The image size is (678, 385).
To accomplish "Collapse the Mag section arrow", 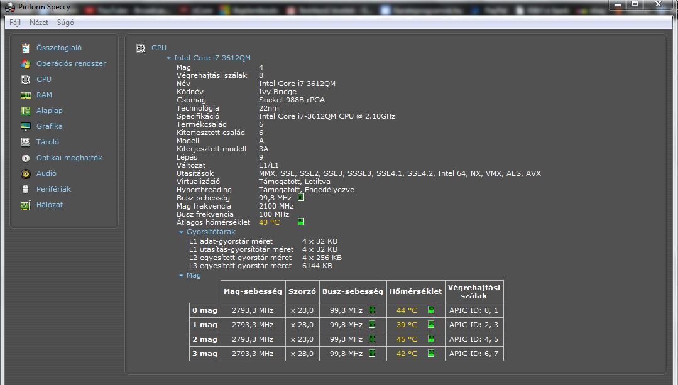I will (181, 276).
